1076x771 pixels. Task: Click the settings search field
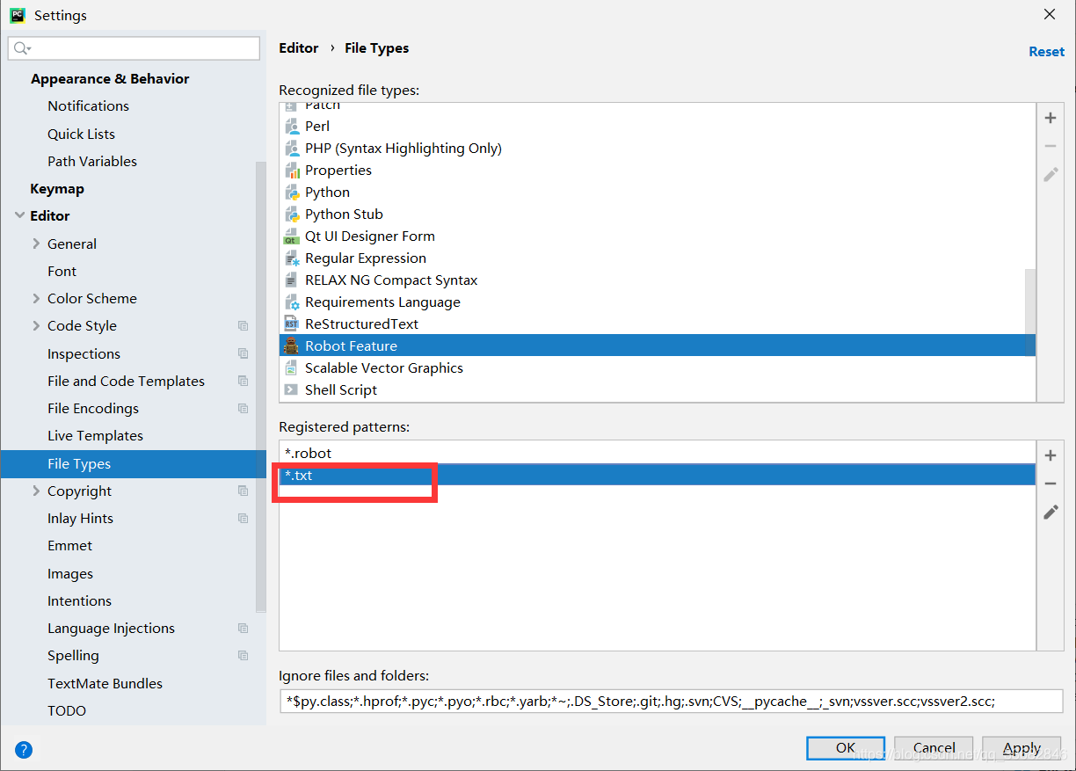tap(134, 48)
